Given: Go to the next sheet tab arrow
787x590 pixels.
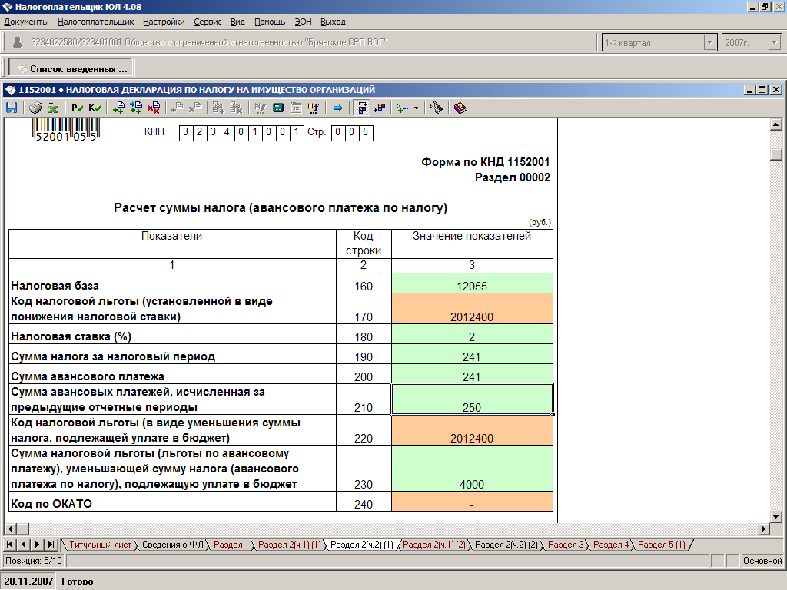Looking at the screenshot, I should [x=37, y=545].
